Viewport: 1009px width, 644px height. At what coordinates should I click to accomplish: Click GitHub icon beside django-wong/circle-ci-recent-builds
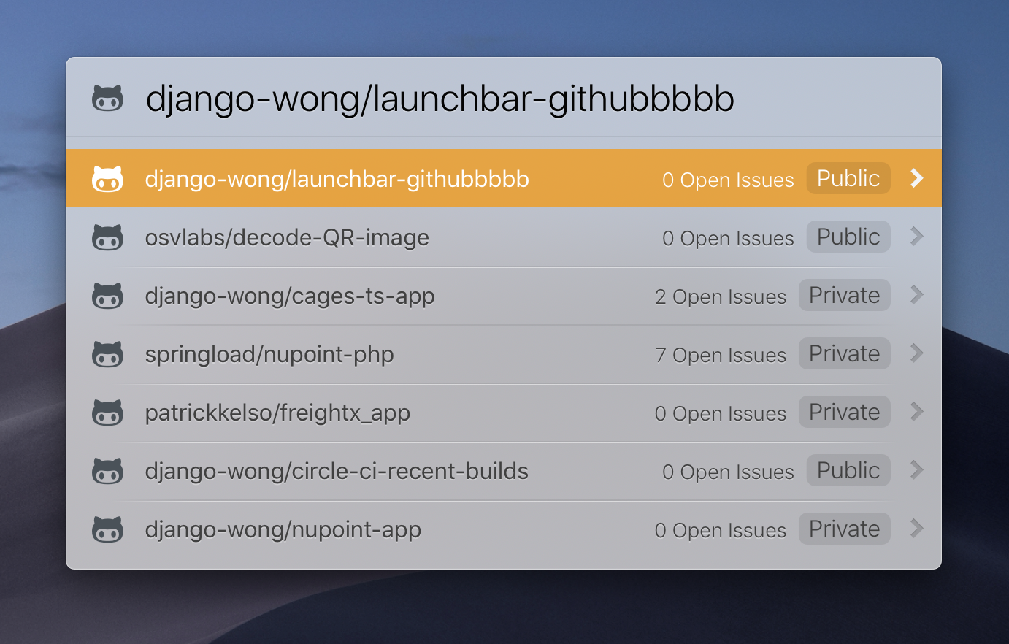107,470
